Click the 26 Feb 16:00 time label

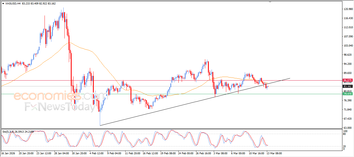[204, 153]
